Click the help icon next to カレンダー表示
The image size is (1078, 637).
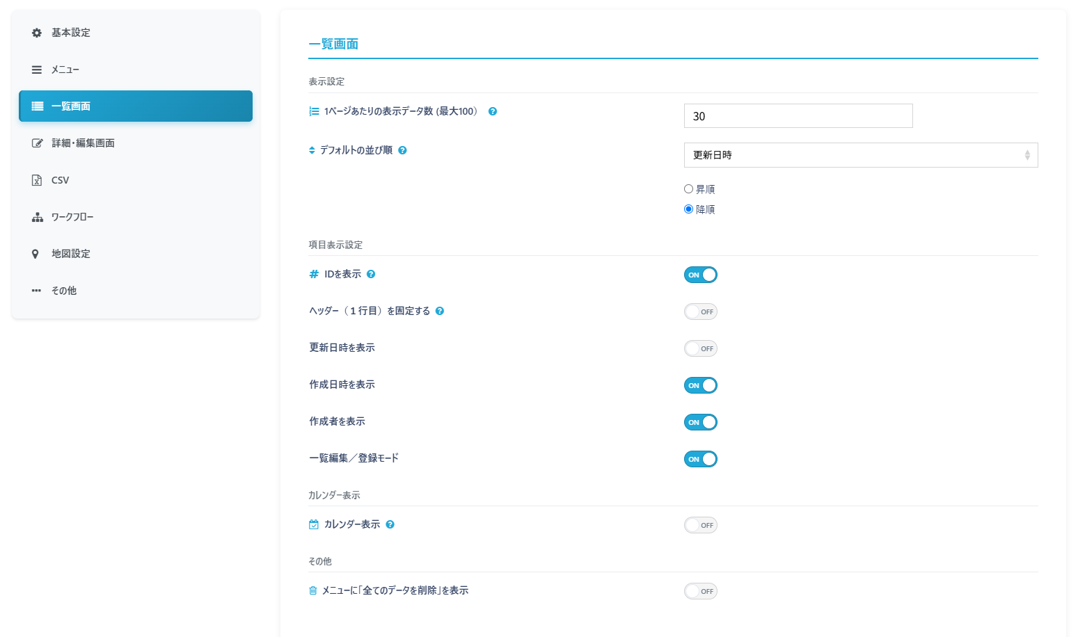[x=390, y=524]
